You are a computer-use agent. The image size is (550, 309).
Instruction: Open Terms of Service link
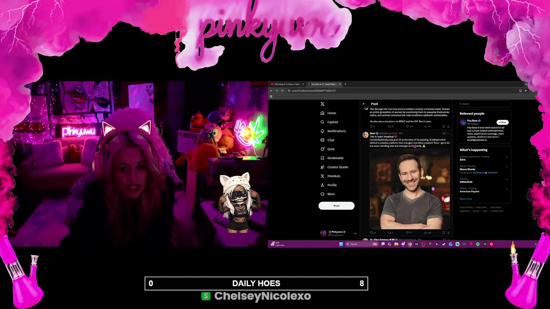point(466,207)
